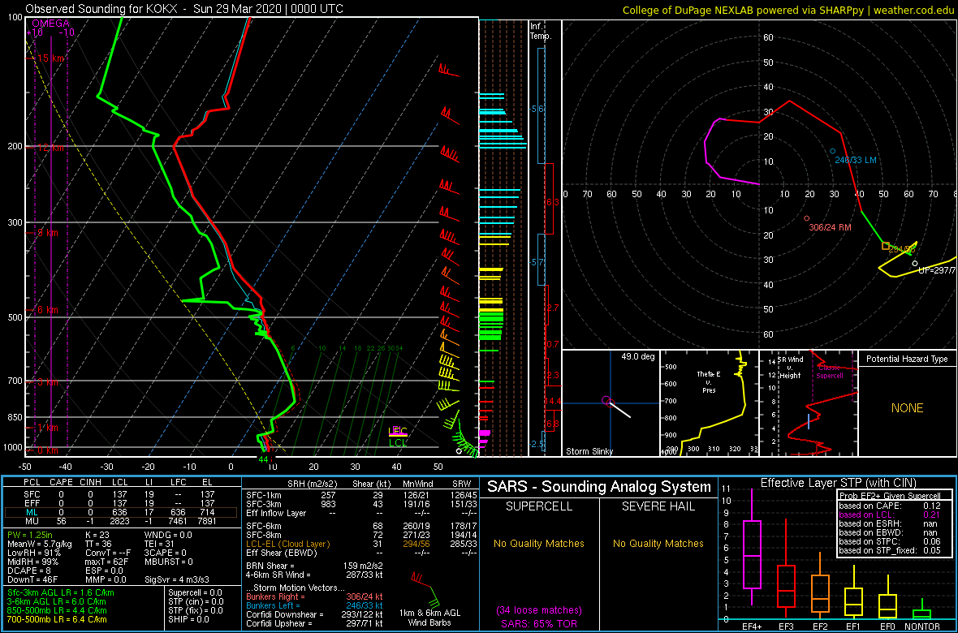958x633 pixels.
Task: Click the blue left-mover circle on the hodograph
Action: coord(832,151)
